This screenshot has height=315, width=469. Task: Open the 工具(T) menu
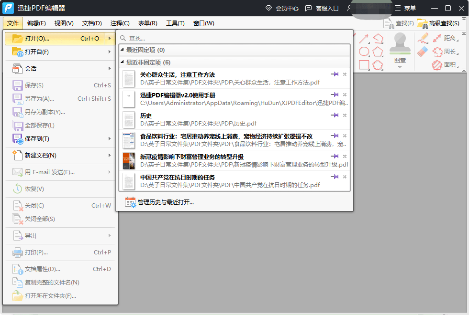(175, 23)
